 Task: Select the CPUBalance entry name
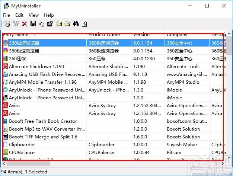[x=22, y=153]
